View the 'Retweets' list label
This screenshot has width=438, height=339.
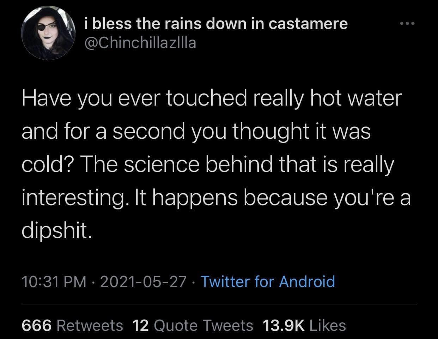90,325
